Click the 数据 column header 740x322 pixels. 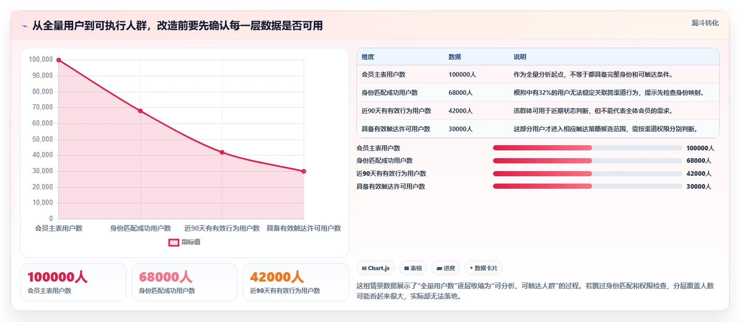(455, 57)
